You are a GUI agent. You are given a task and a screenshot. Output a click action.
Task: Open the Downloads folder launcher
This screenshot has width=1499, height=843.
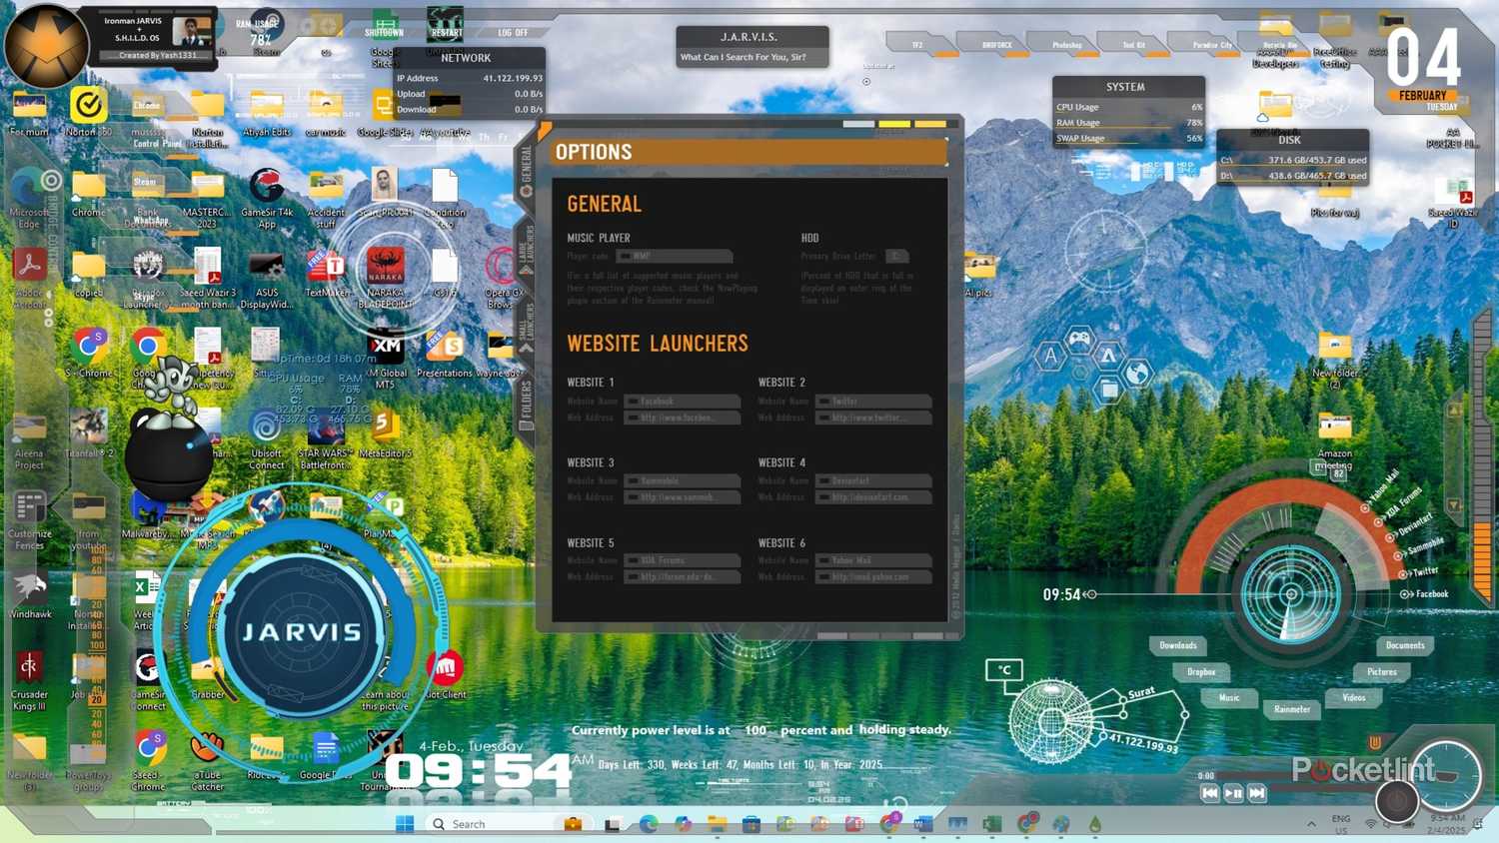coord(1178,645)
